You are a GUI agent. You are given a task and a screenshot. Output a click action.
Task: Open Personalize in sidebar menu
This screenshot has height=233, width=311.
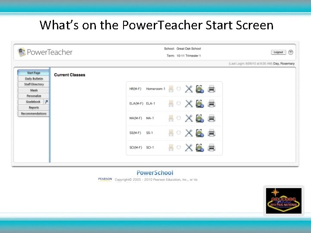(34, 96)
